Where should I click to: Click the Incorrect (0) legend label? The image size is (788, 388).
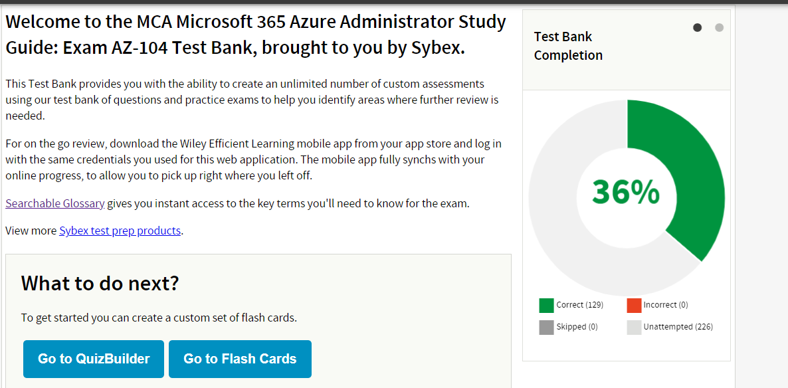point(665,305)
